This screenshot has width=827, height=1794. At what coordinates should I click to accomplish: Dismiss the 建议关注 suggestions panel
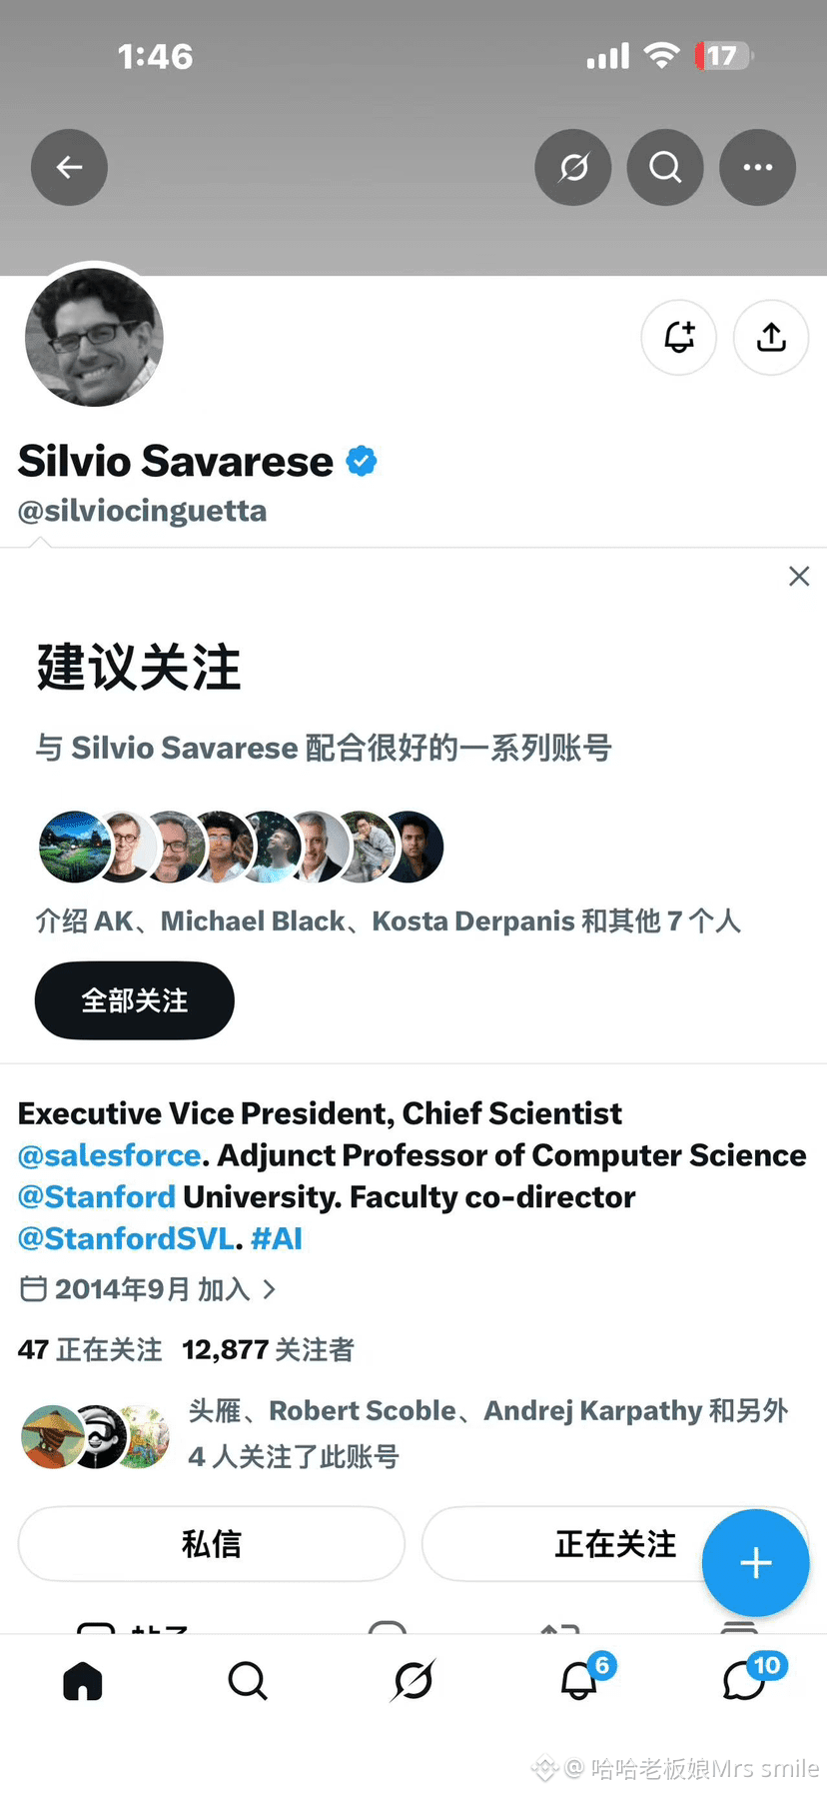point(799,576)
